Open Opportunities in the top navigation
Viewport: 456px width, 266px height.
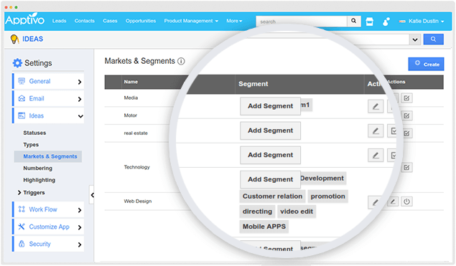point(141,21)
